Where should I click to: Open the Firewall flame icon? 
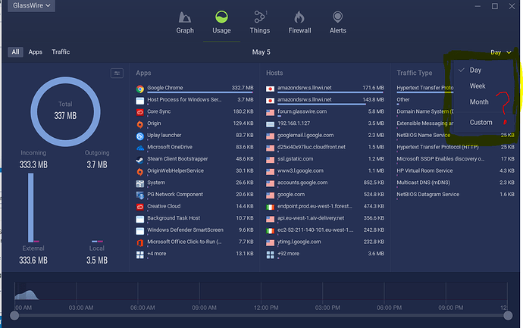299,17
